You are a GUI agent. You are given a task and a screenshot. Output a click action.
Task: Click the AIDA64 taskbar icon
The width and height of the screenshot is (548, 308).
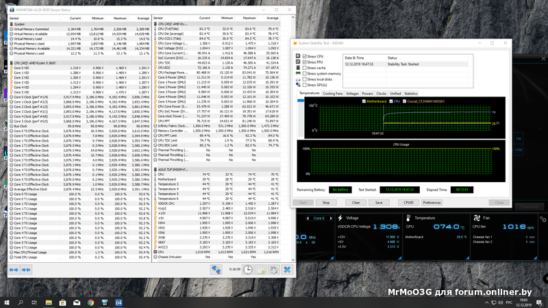[118, 302]
